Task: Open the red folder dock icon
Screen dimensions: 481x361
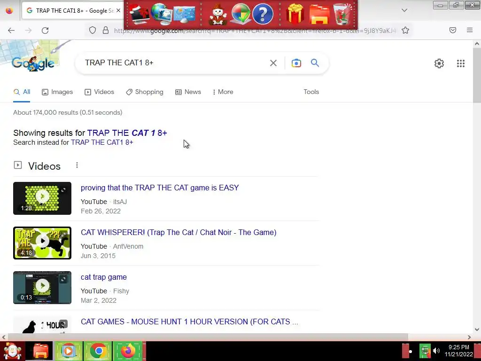Action: (x=319, y=15)
